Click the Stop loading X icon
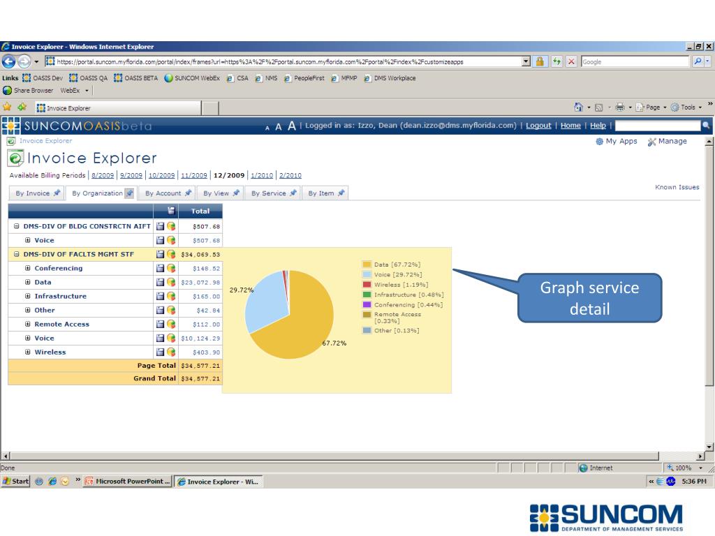 (571, 61)
